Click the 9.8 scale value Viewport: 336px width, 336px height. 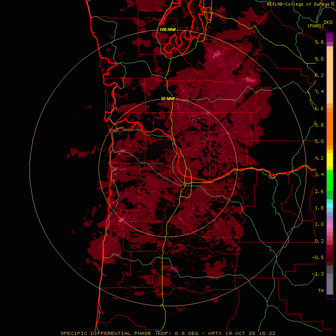[319, 42]
